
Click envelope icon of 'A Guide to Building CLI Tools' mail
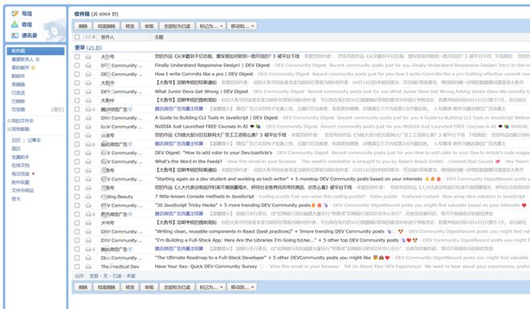tap(88, 118)
